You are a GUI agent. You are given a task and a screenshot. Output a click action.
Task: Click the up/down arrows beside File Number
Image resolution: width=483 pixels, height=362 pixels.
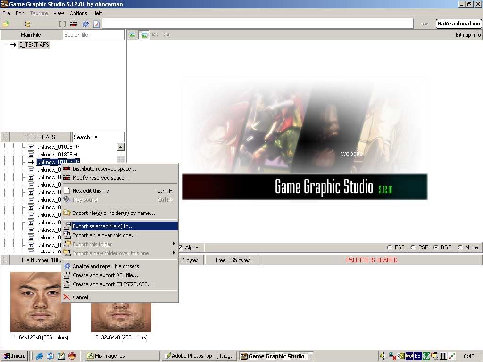[5, 260]
